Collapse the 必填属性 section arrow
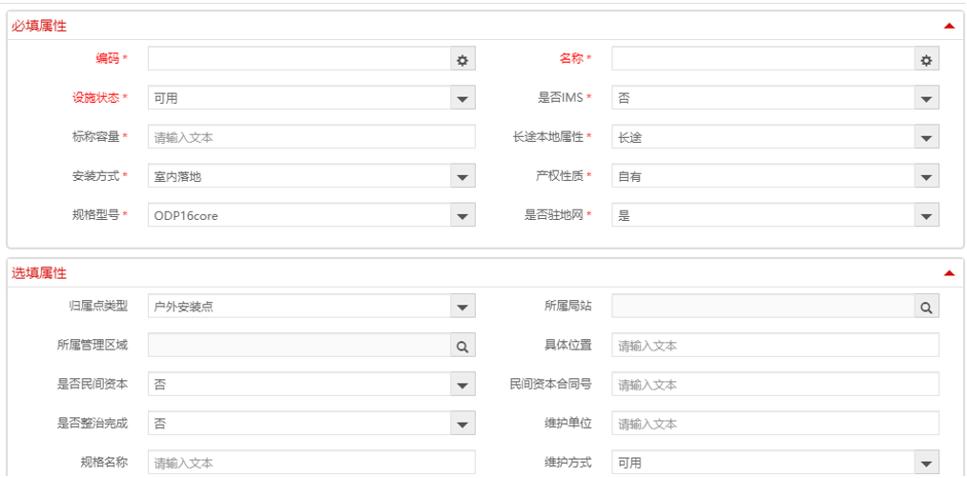 click(x=948, y=26)
